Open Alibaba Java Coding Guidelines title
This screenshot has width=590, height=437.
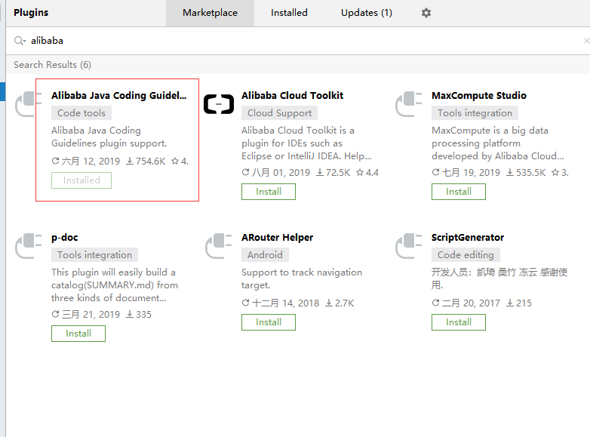[x=119, y=96]
